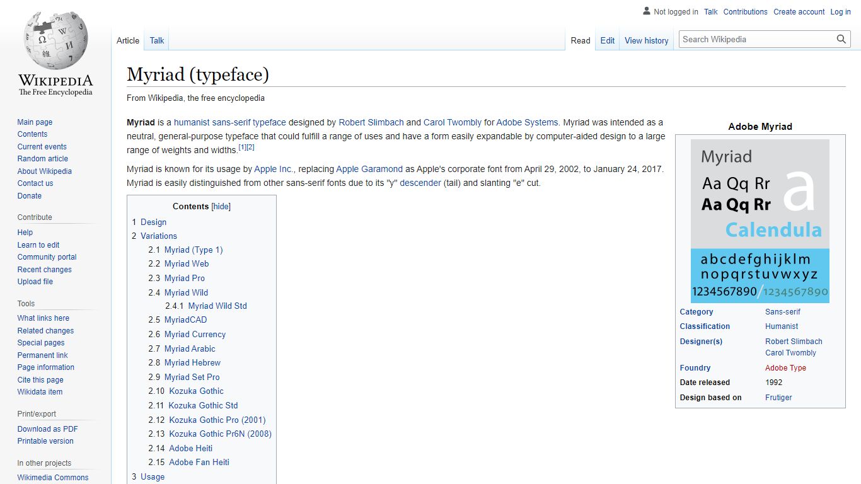
Task: Open Adobe Systems link
Action: 527,122
